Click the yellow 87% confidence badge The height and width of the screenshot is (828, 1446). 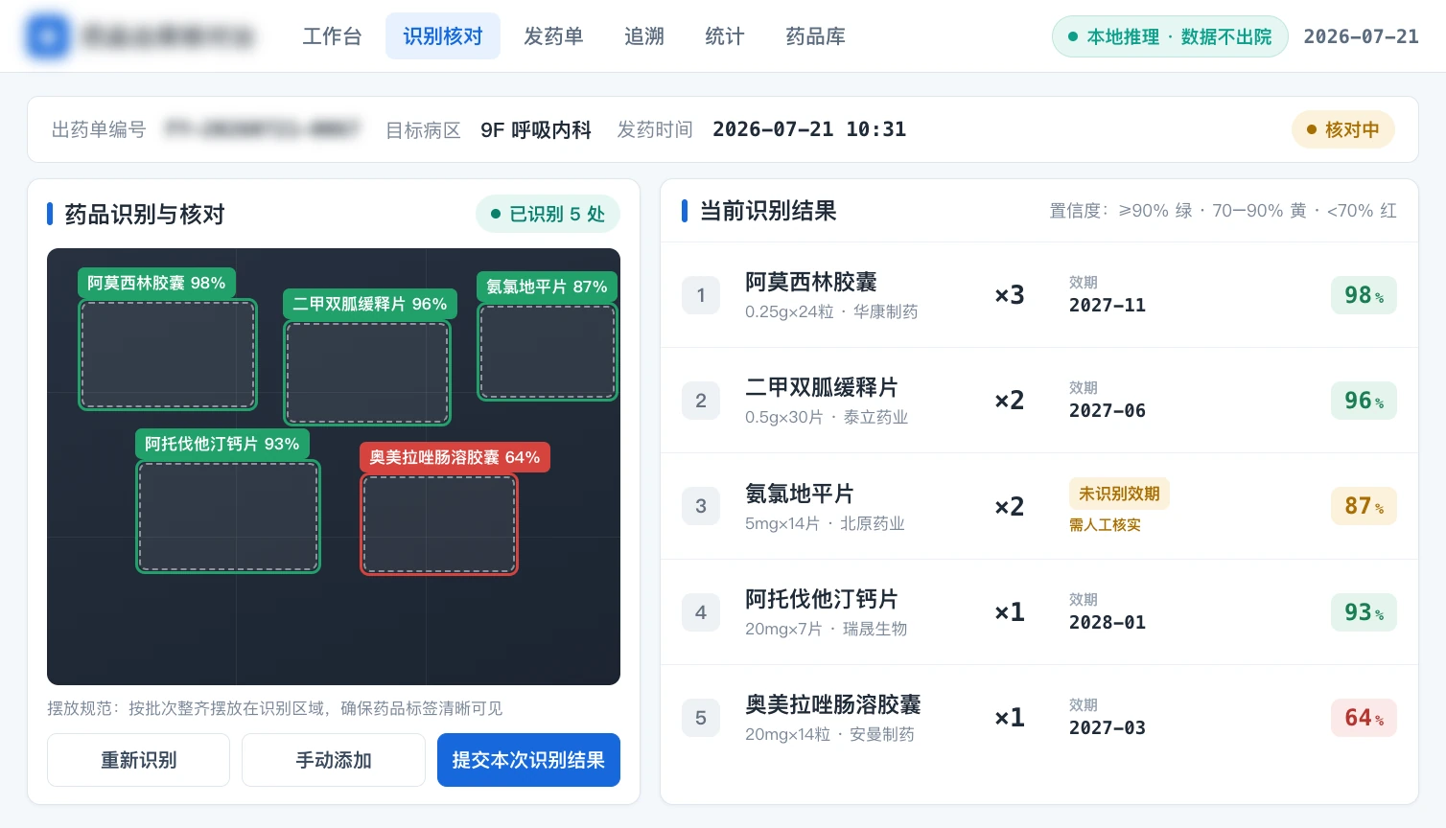(1364, 506)
